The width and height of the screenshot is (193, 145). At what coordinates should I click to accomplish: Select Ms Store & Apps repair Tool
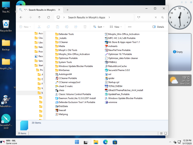coord(122,42)
